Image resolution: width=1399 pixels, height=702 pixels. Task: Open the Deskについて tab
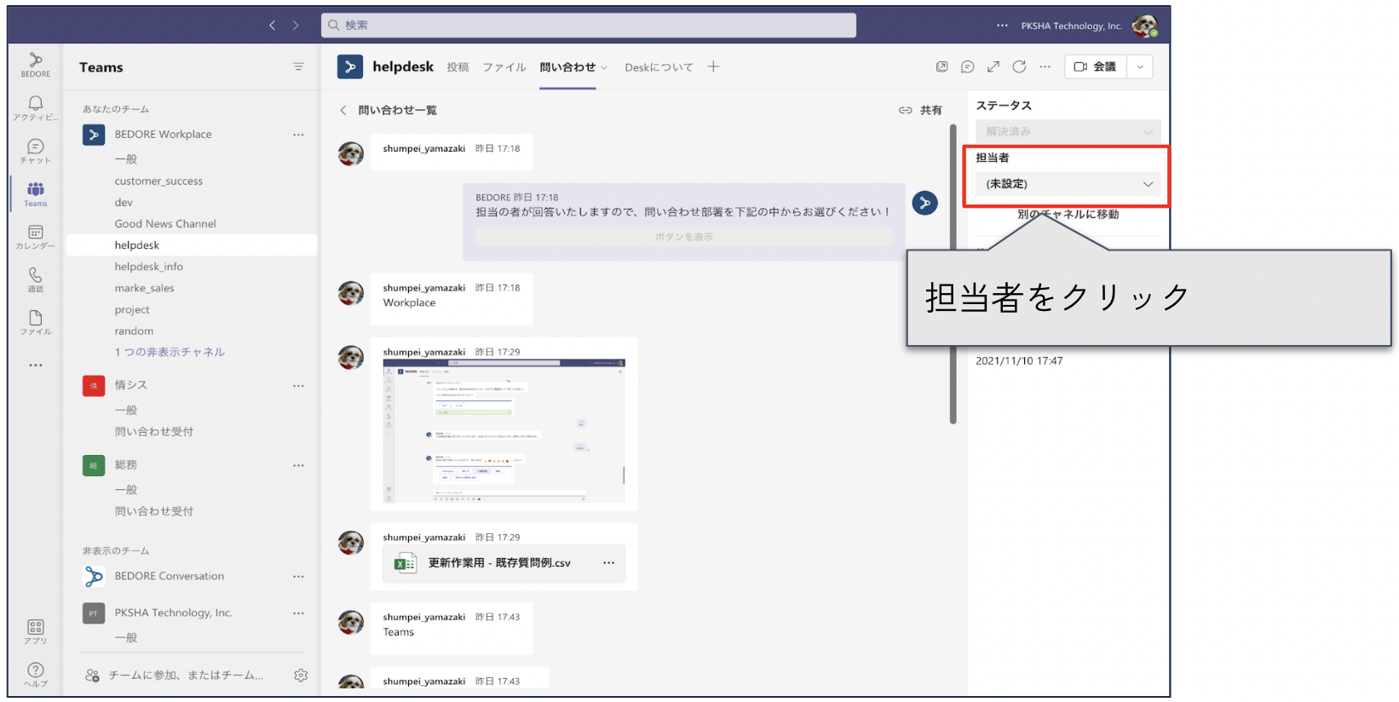pyautogui.click(x=659, y=67)
